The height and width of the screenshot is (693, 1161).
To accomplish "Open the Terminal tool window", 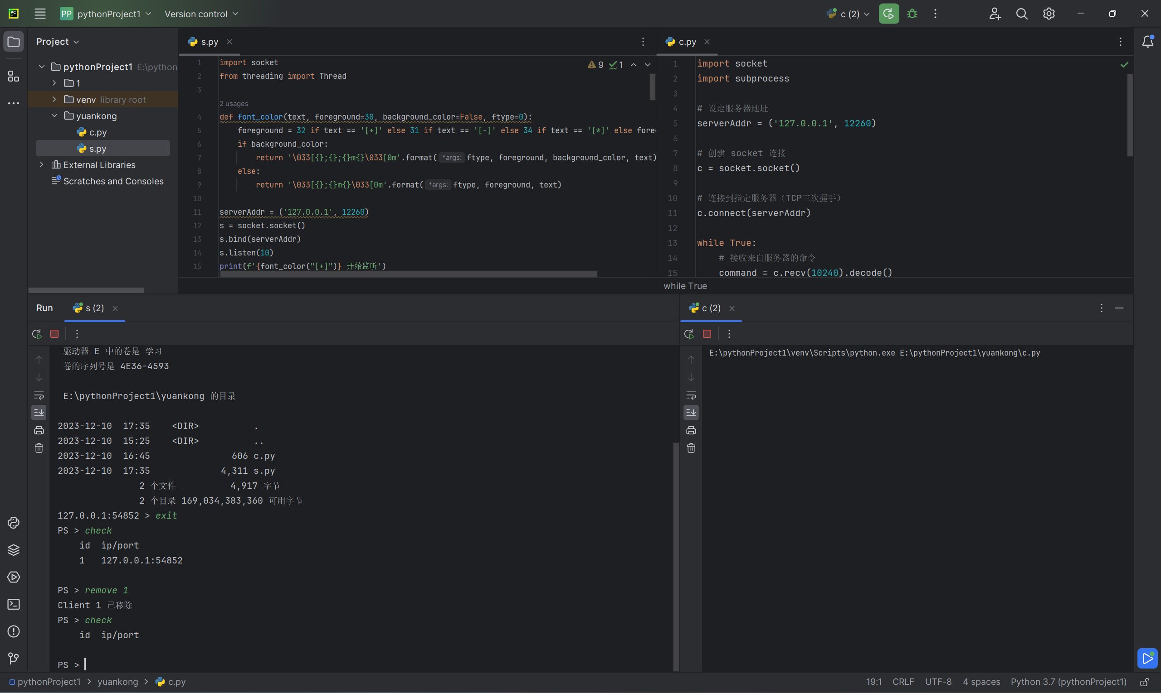I will [14, 604].
